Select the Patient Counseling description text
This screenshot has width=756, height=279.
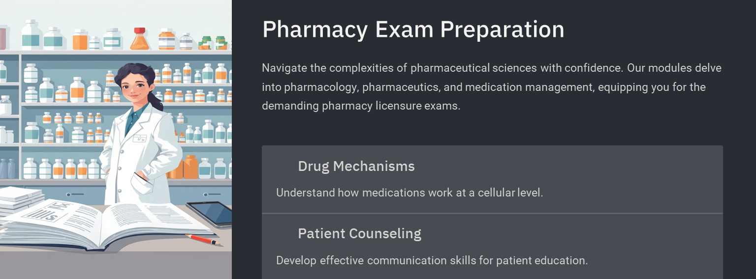pyautogui.click(x=432, y=260)
